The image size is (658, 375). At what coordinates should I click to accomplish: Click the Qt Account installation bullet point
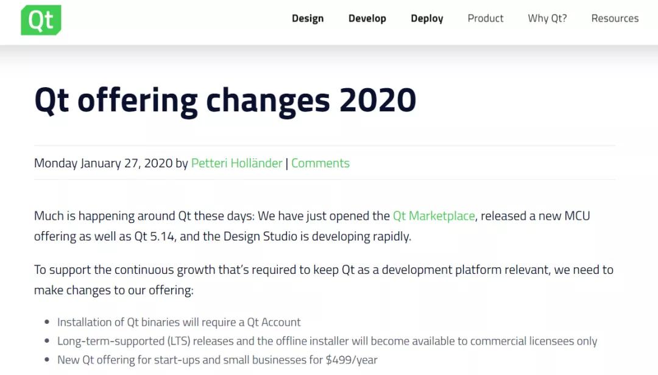click(x=179, y=322)
